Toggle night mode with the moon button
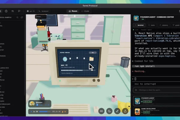The width and height of the screenshot is (180, 120). click(109, 111)
